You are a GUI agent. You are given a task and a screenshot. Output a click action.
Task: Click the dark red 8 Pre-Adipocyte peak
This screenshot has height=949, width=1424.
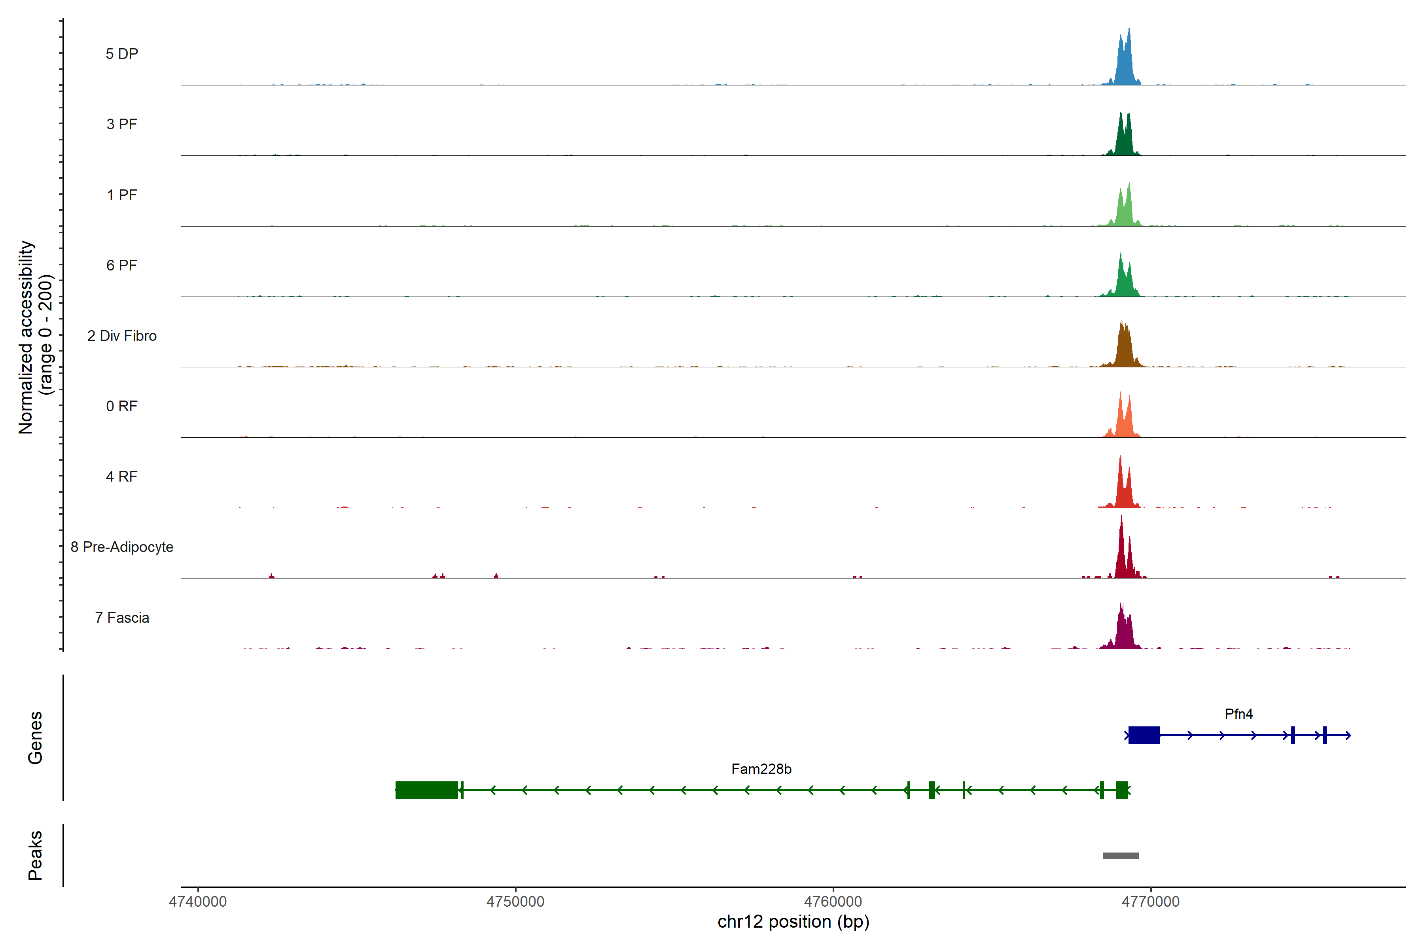pos(1122,557)
